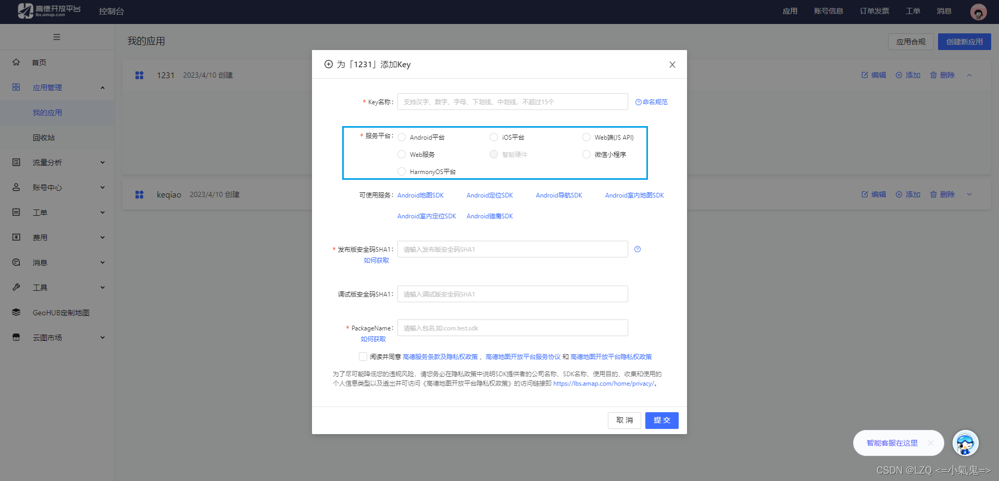
Task: Expand the 流量分析 sidebar section
Action: (x=103, y=163)
